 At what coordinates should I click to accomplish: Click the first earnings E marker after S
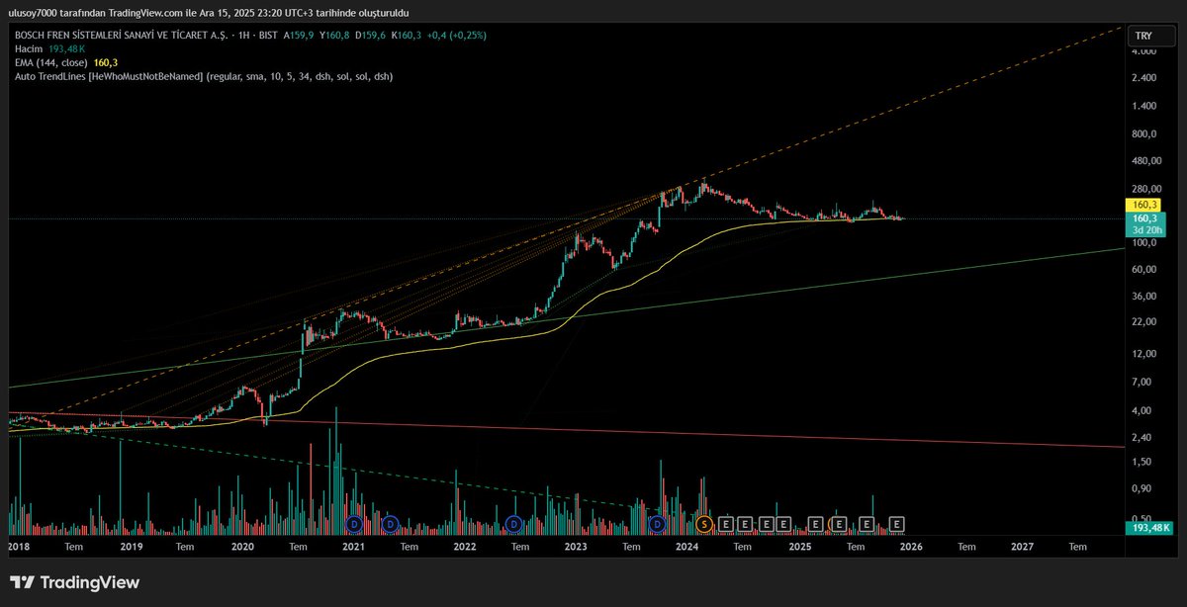click(x=726, y=523)
